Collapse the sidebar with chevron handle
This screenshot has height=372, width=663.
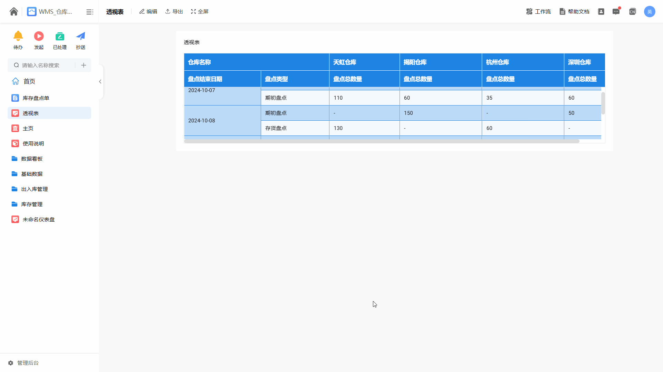click(100, 82)
